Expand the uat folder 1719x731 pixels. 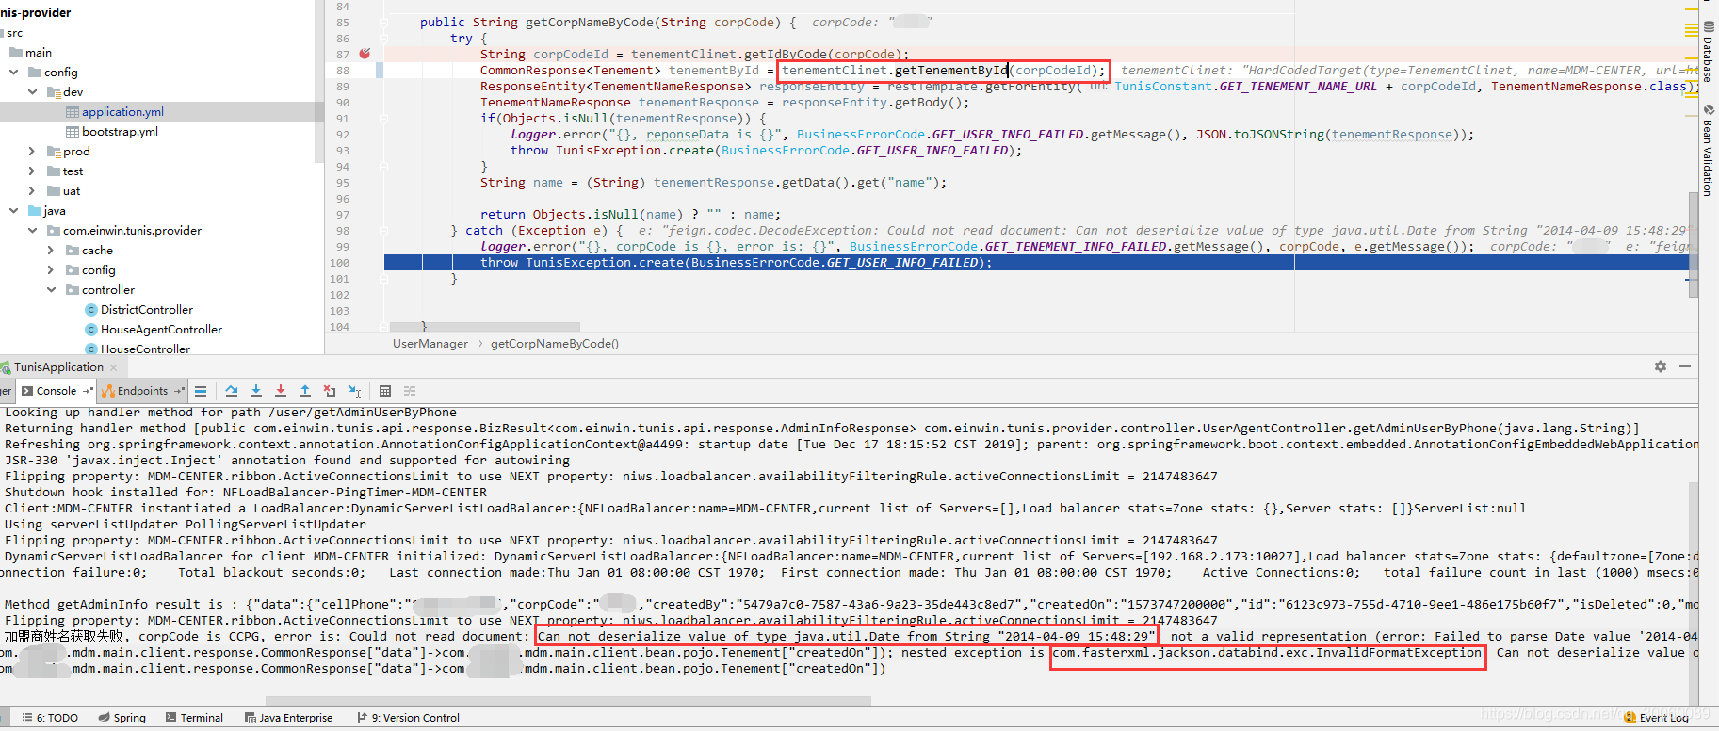coord(32,191)
